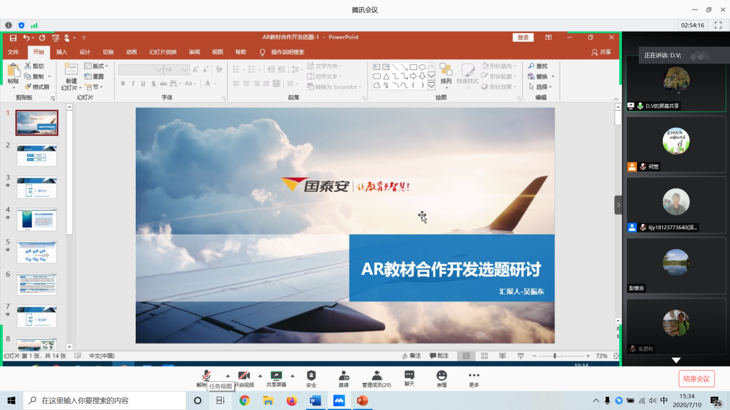Open the 幻灯片放映 ribbon tab
This screenshot has height=410, width=730.
163,52
